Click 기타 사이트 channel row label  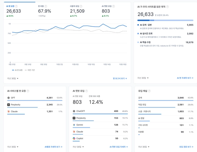143,125
